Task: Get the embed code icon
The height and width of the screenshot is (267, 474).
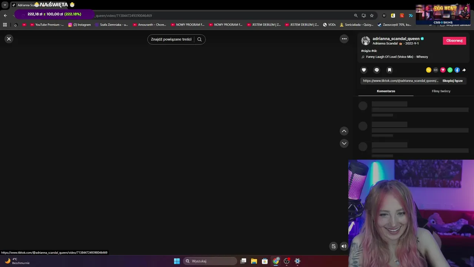Action: [x=435, y=70]
